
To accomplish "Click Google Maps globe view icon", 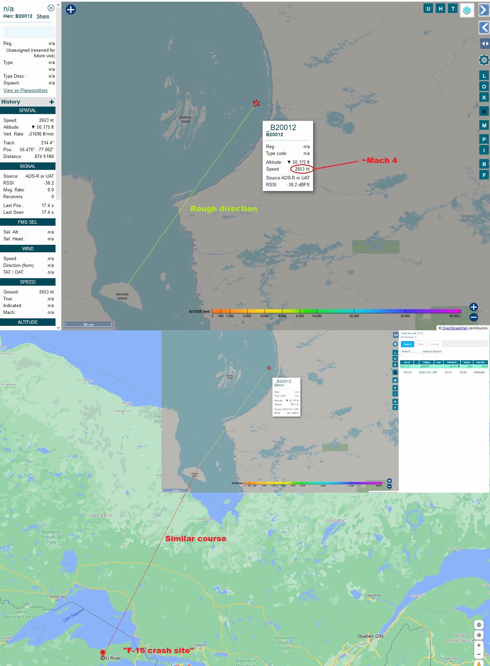I will click(x=479, y=625).
